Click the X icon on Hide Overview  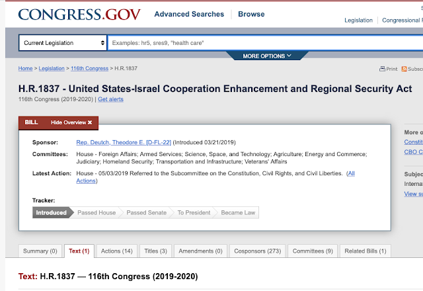[x=90, y=122]
